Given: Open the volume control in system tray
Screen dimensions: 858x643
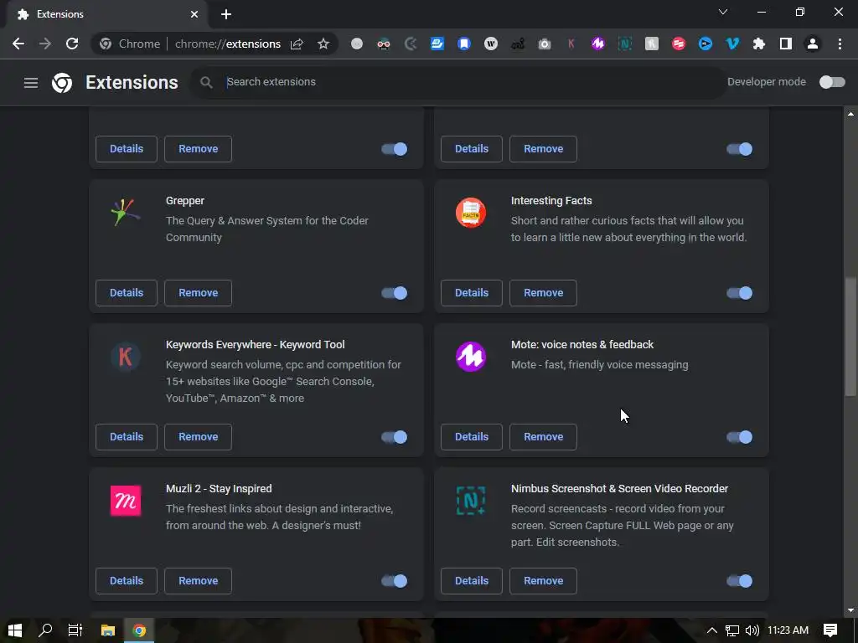Looking at the screenshot, I should 752,630.
